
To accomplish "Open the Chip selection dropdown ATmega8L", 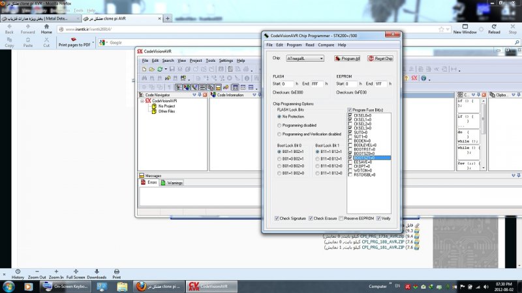I will tap(305, 59).
